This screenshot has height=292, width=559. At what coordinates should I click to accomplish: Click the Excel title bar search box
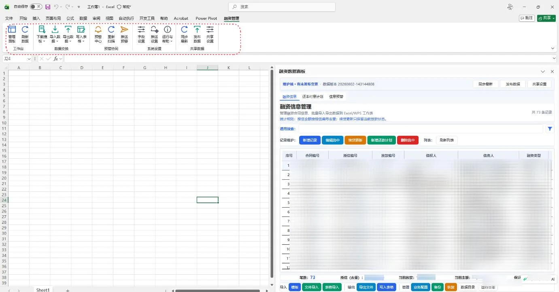point(282,7)
